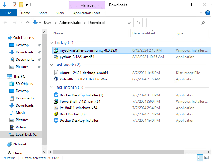The width and height of the screenshot is (212, 162).
Task: Click the blue down-arrow icon in title bar
Action: [5, 5]
